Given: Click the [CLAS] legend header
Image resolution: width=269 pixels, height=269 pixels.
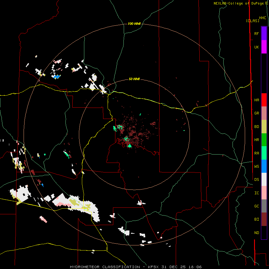Looking at the screenshot, I should (x=252, y=21).
